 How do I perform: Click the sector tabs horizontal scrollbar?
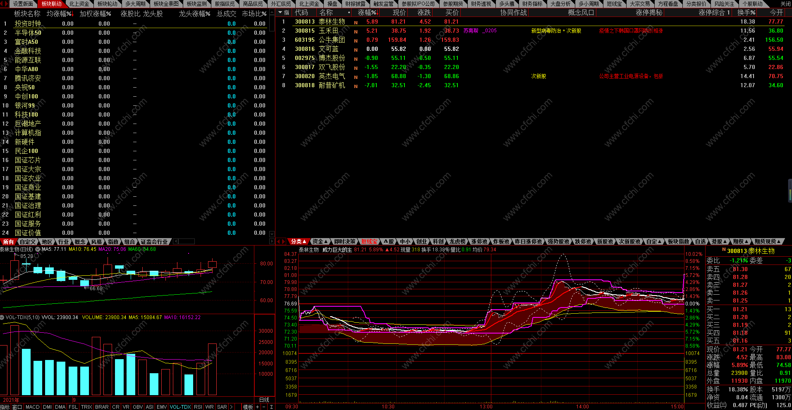pyautogui.click(x=224, y=241)
